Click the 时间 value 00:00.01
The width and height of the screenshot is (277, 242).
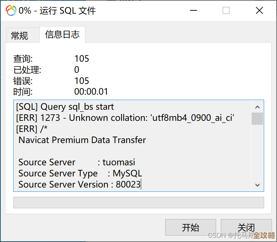[91, 91]
